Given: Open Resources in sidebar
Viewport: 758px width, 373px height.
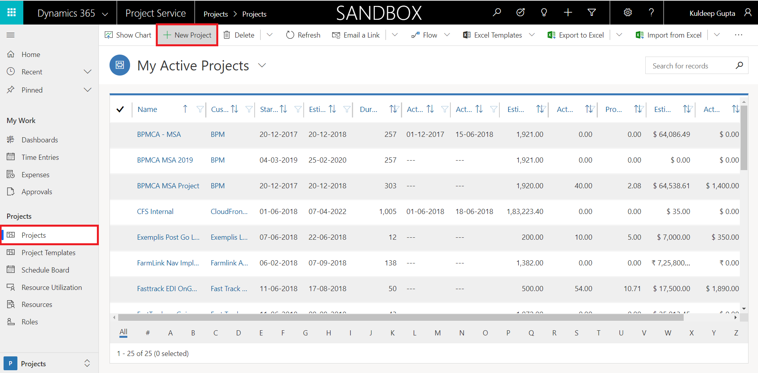Looking at the screenshot, I should click(37, 305).
